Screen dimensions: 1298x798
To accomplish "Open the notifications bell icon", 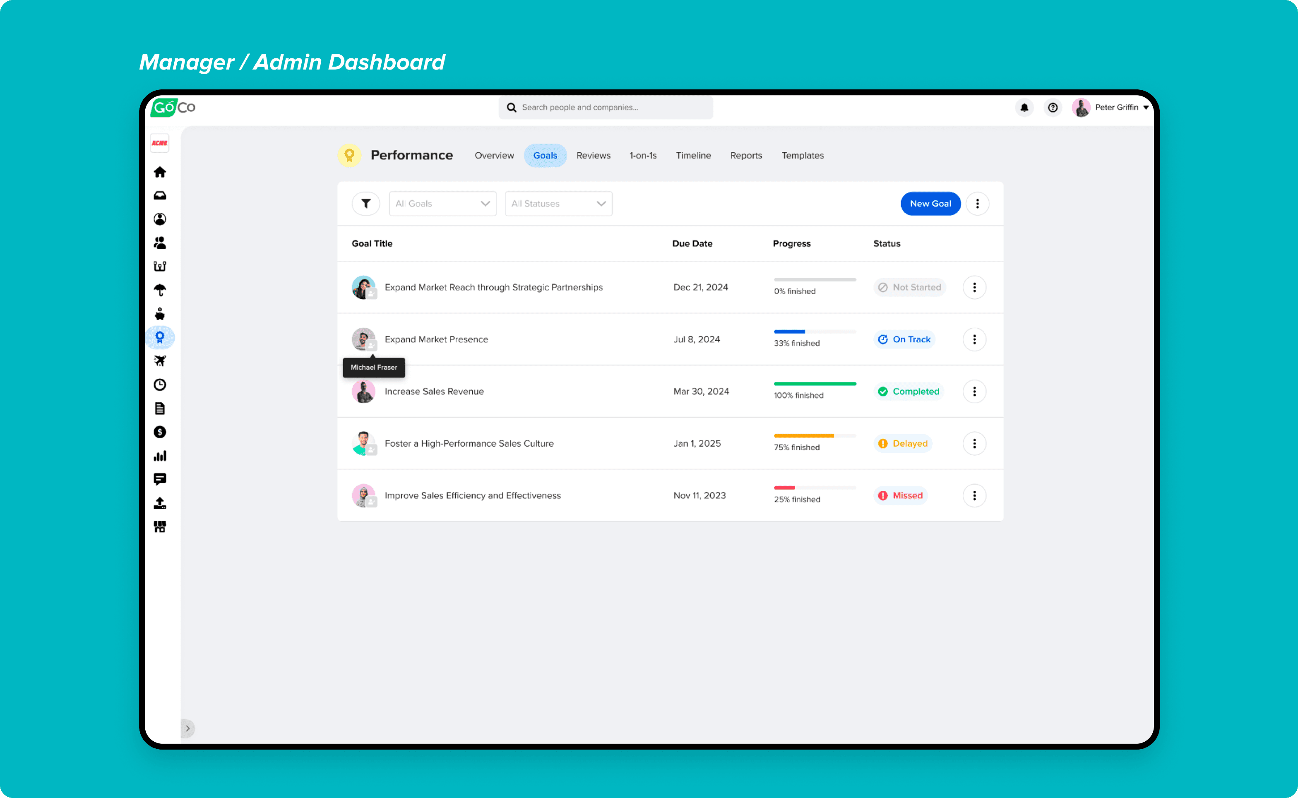I will [1024, 108].
